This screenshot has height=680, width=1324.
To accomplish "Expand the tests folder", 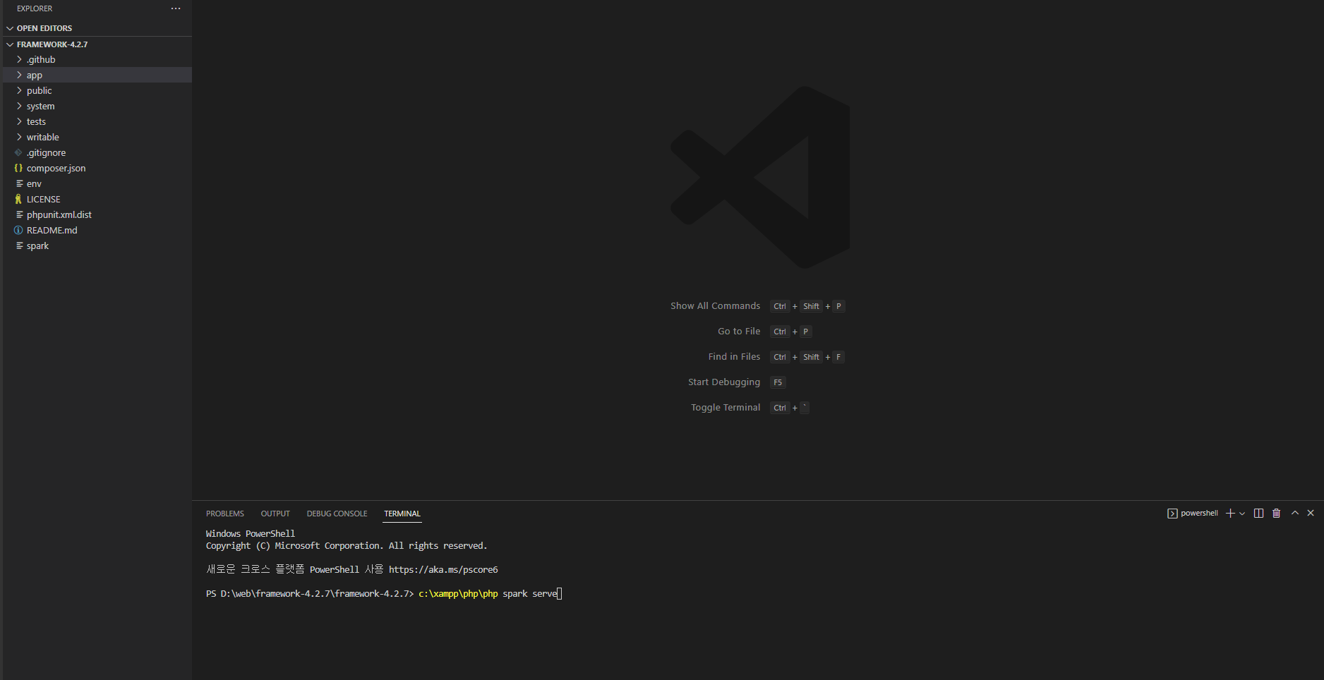I will pos(19,121).
